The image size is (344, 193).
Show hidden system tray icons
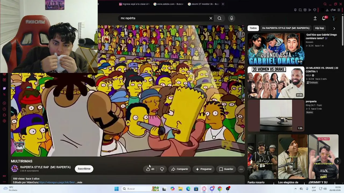point(295,189)
